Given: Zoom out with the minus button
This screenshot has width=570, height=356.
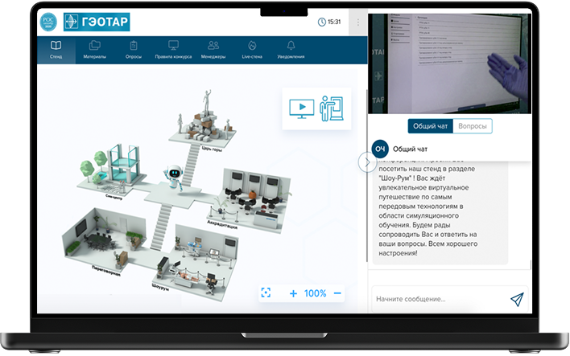Looking at the screenshot, I should (x=337, y=293).
